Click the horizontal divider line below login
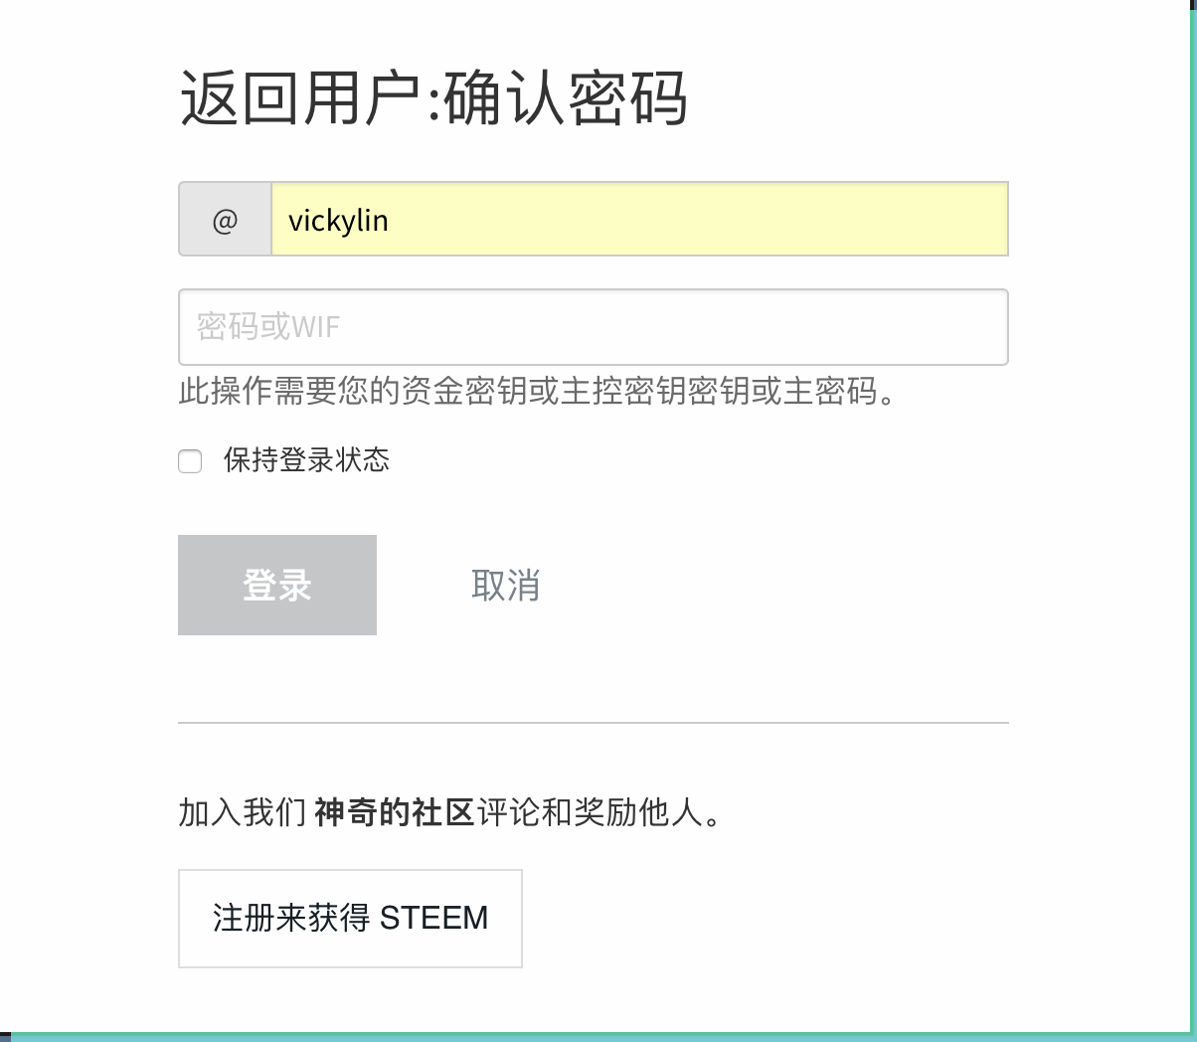This screenshot has height=1042, width=1197. 593,723
